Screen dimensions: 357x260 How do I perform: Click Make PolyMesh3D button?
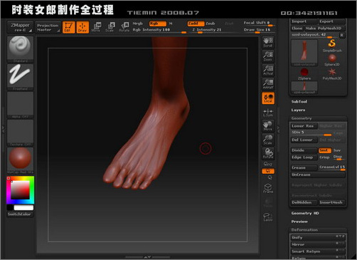coord(324,28)
